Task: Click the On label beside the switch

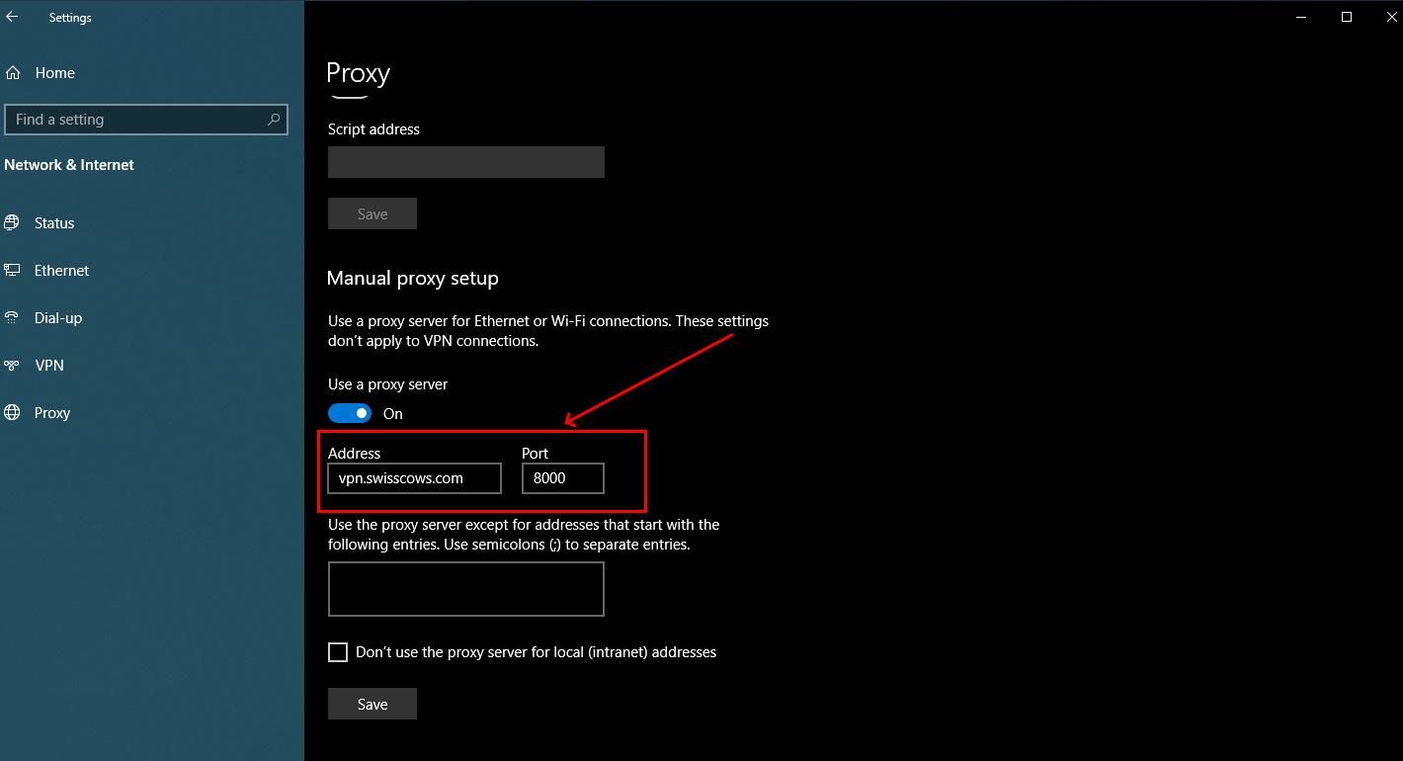Action: pos(393,414)
